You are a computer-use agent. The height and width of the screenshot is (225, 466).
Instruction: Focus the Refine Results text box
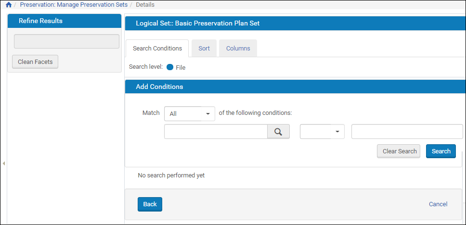pos(66,41)
